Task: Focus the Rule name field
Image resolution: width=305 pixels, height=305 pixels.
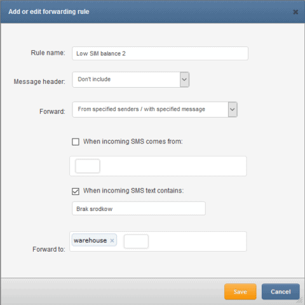Action: click(x=160, y=53)
